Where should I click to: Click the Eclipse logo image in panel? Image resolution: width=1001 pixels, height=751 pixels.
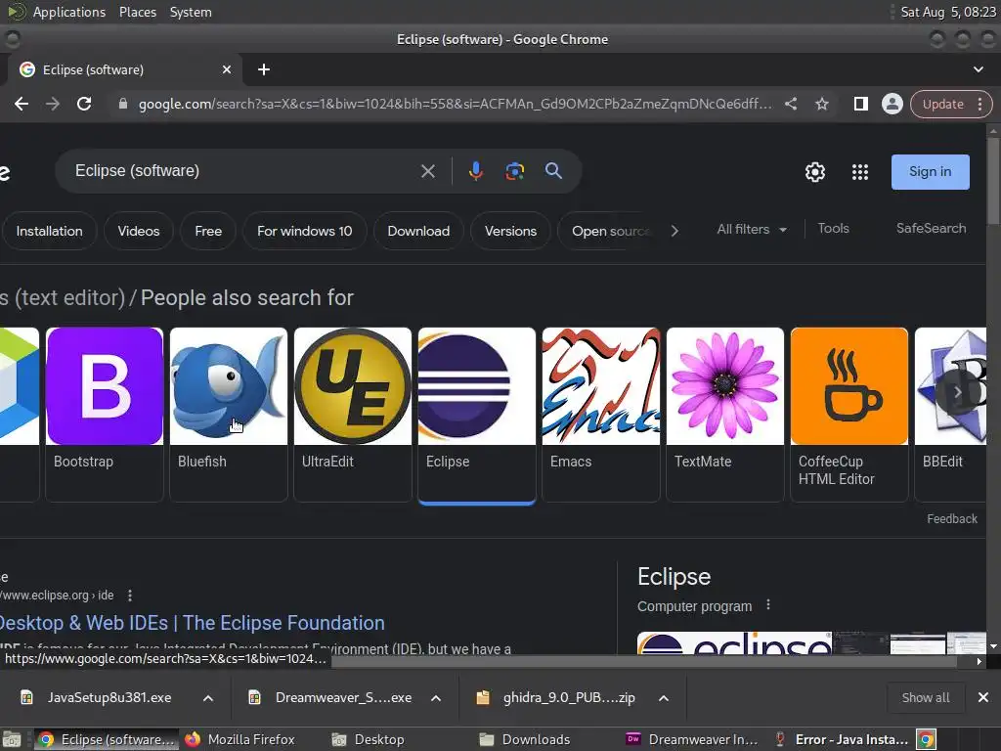(x=734, y=643)
